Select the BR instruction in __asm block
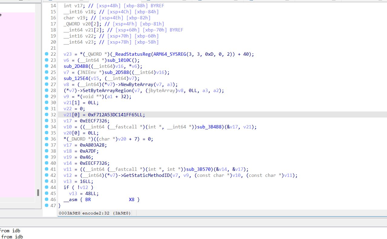This screenshot has height=239, width=387. pos(88,200)
